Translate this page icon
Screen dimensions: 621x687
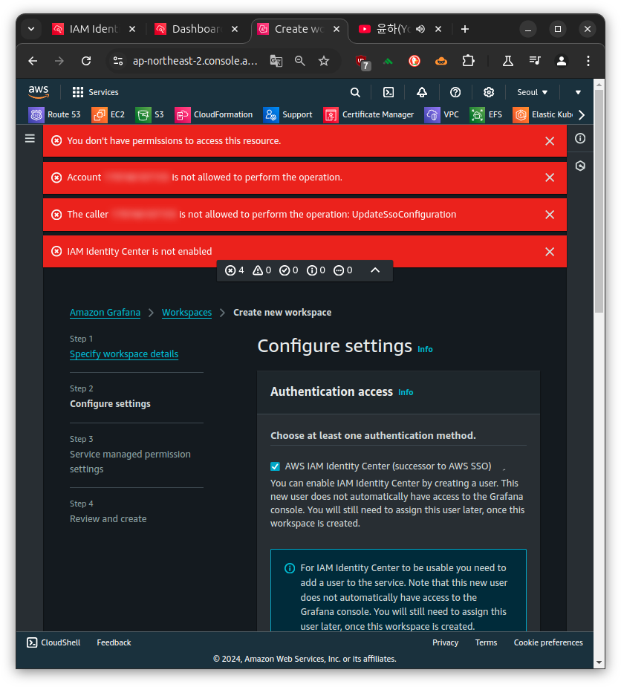[x=276, y=61]
